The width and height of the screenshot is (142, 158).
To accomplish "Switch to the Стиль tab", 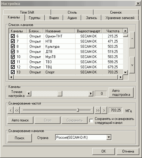I will pos(72,12).
